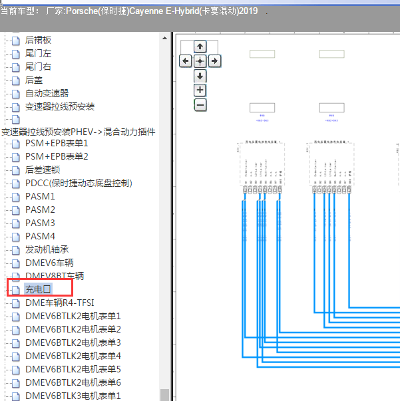Image resolution: width=400 pixels, height=401 pixels.
Task: Click the page icon next to PSM+EPB表单1
Action: coord(16,144)
